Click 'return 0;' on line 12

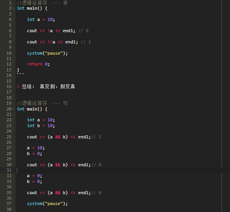38,64
